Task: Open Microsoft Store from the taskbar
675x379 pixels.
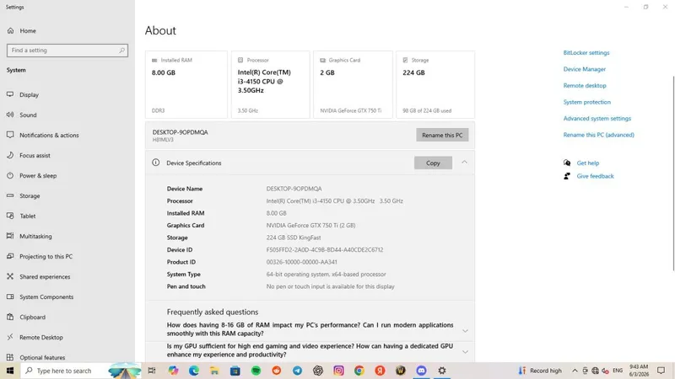Action: (x=235, y=371)
